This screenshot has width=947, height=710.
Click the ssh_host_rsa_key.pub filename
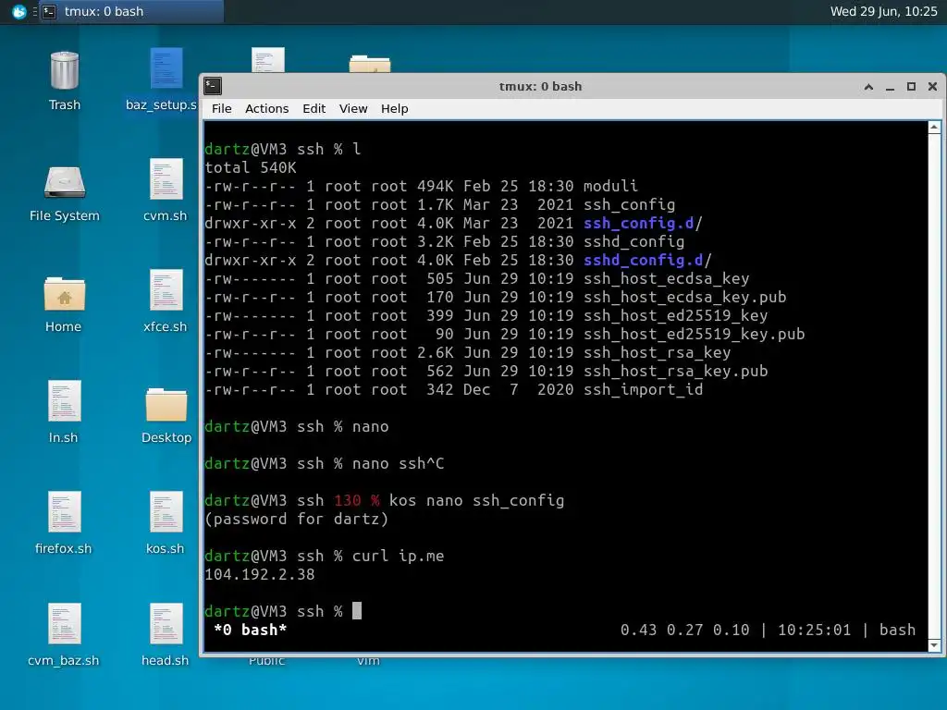(x=675, y=372)
